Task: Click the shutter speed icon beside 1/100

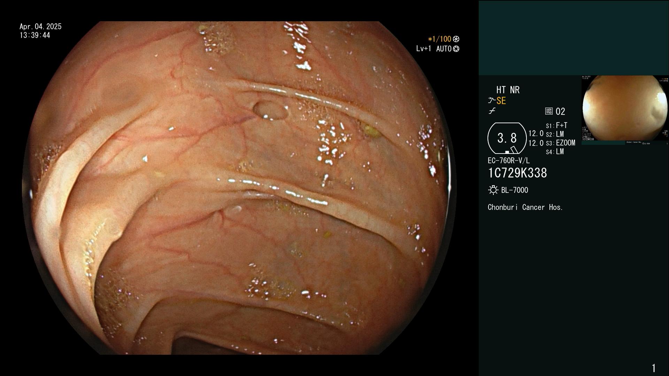Action: click(456, 39)
